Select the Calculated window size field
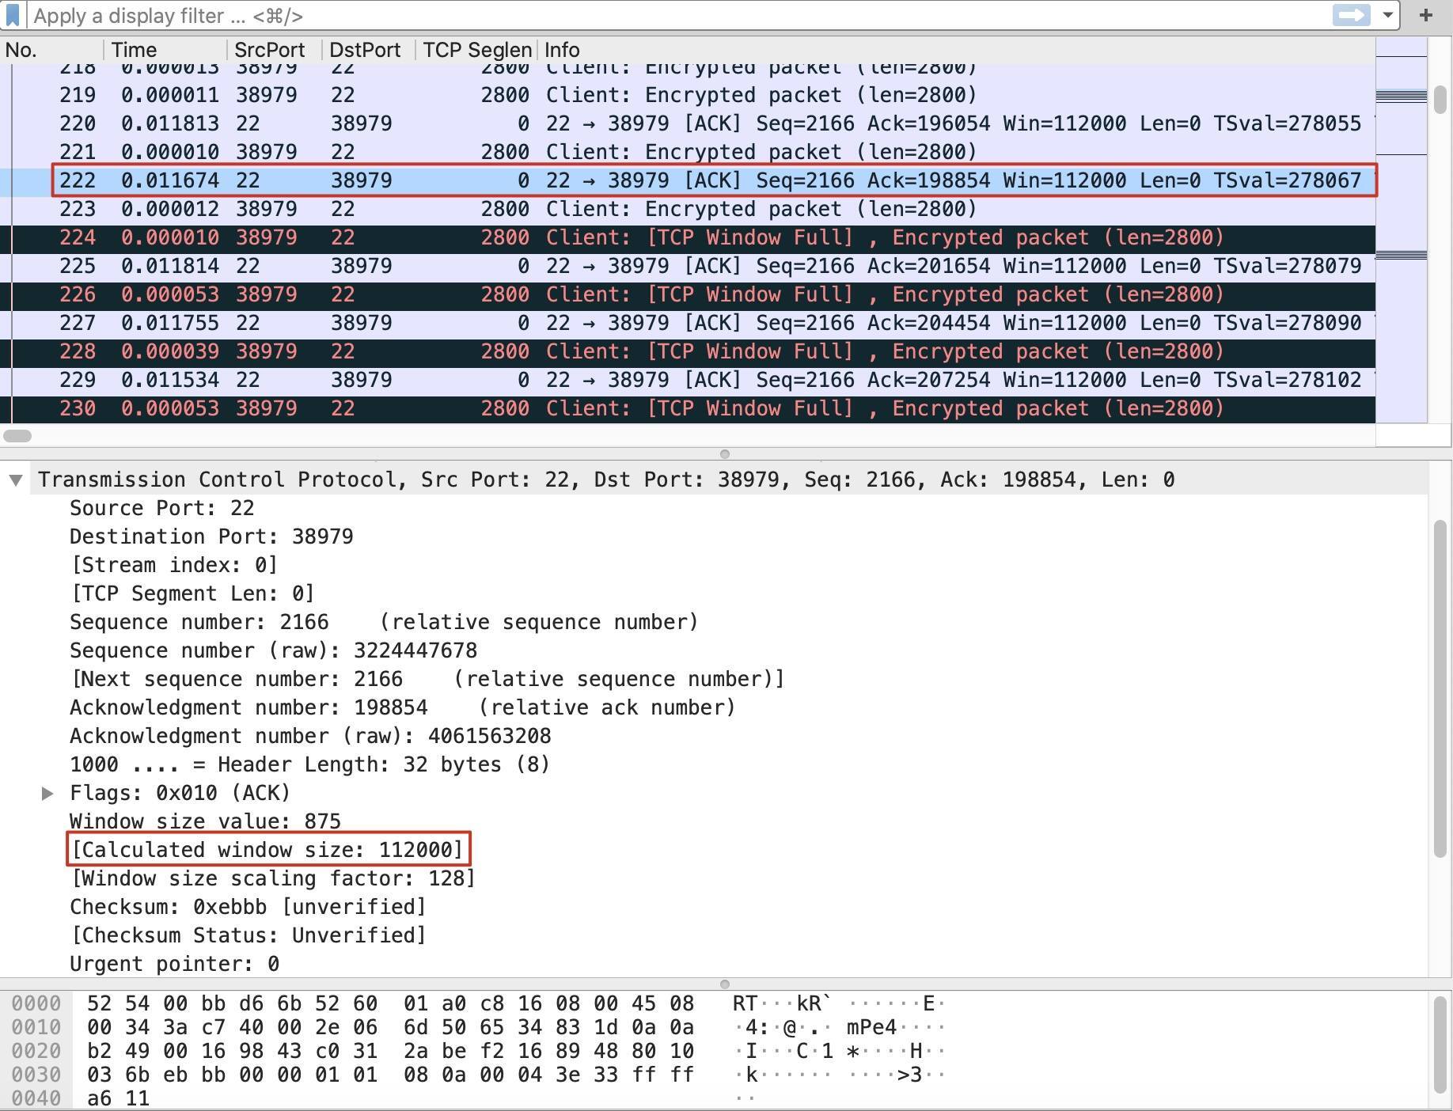This screenshot has width=1453, height=1111. point(267,850)
